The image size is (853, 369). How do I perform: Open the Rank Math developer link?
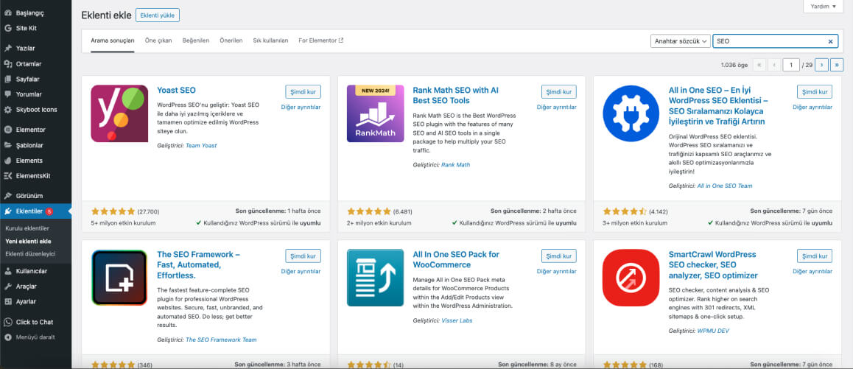point(455,165)
